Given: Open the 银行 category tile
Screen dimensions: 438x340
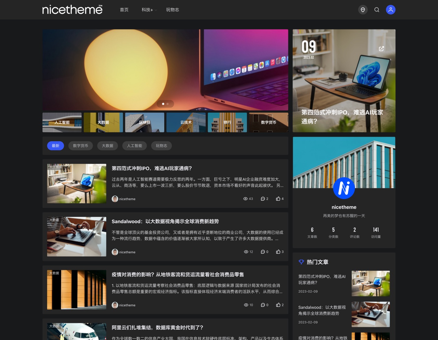Looking at the screenshot, I should pos(228,122).
